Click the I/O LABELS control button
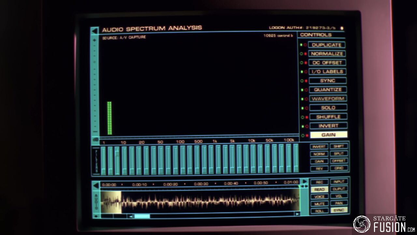Screen dimensions: 417x235 click(327, 71)
